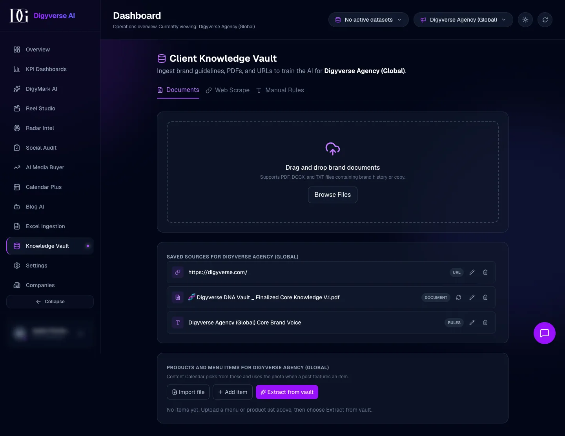Click the RULES badge on Brand Voice row
This screenshot has height=436, width=565.
pos(454,322)
